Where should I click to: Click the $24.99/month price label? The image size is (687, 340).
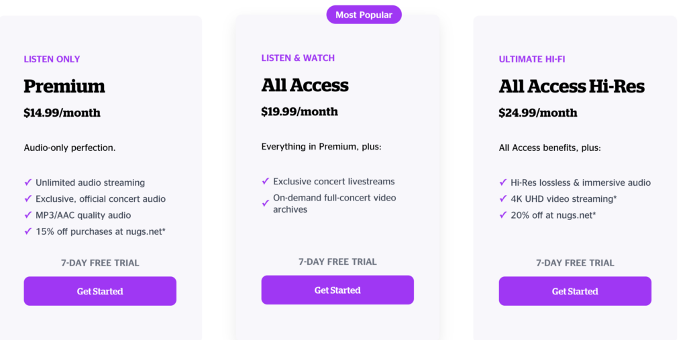coord(538,113)
